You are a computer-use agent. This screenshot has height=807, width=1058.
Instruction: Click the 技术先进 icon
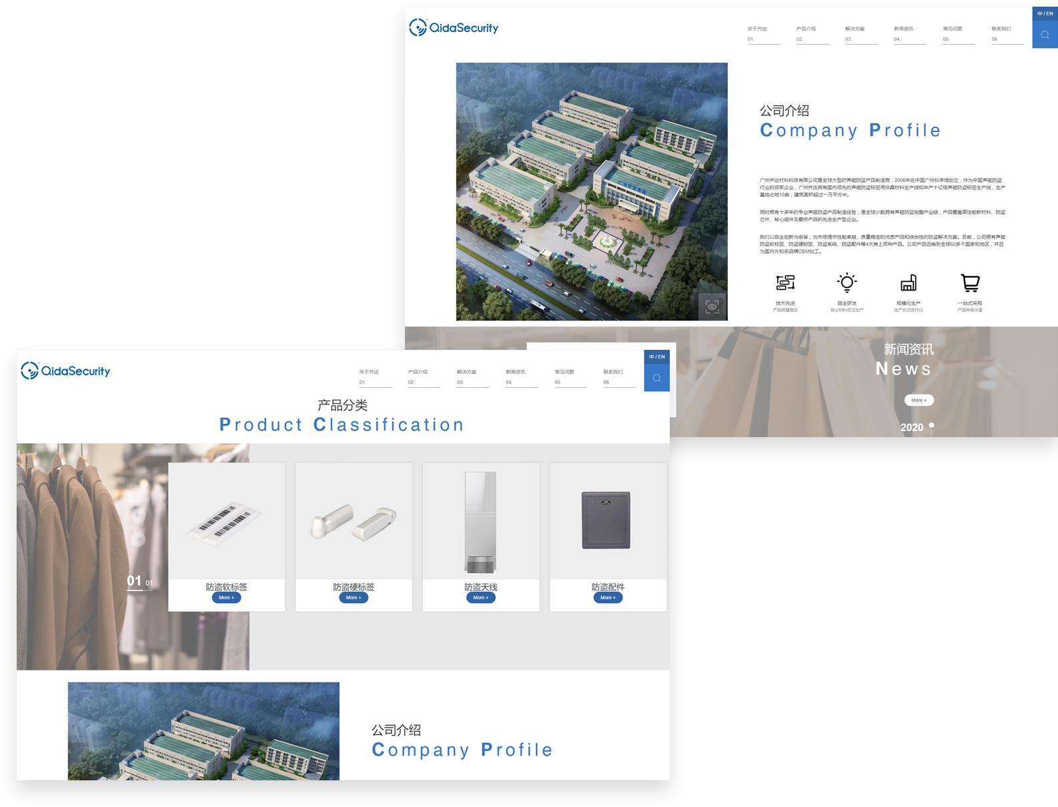[785, 283]
